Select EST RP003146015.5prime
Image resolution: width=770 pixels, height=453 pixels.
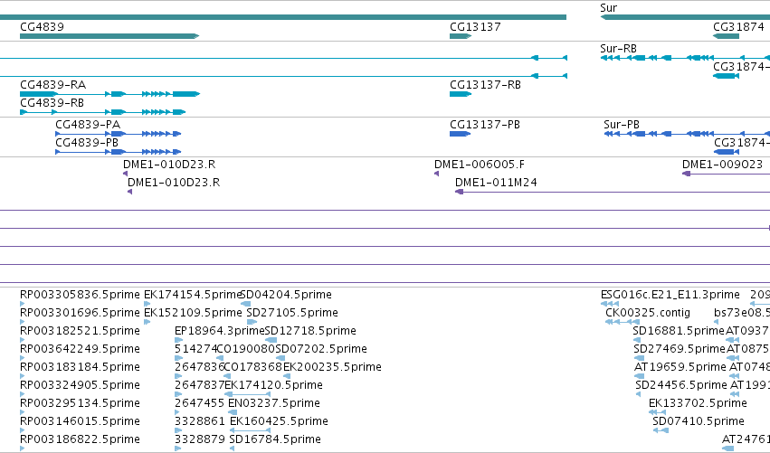[80, 421]
